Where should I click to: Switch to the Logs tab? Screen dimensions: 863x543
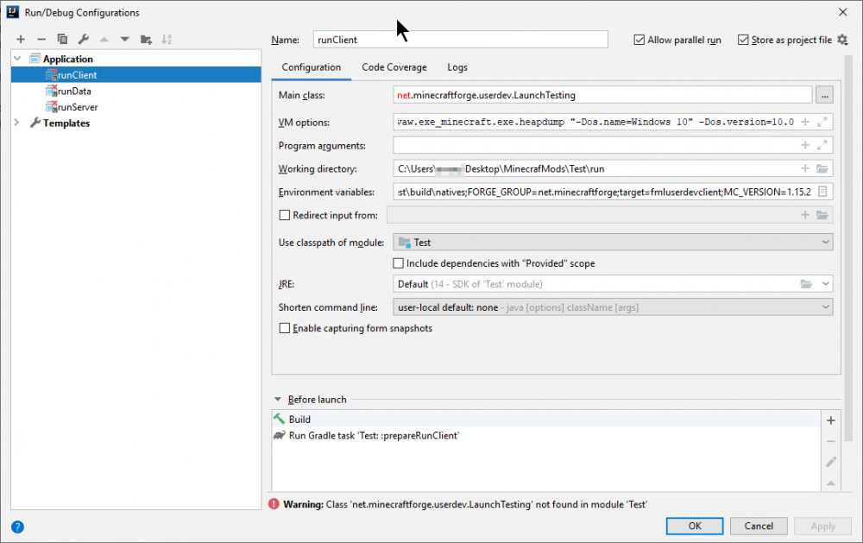tap(457, 67)
